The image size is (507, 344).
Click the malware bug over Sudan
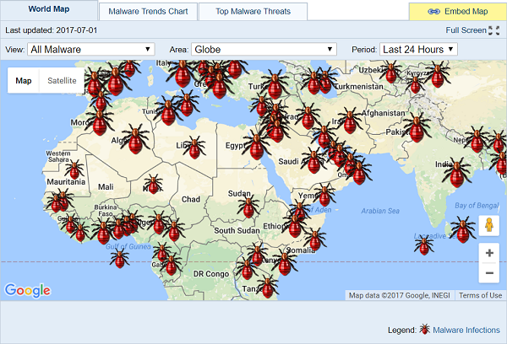[248, 207]
